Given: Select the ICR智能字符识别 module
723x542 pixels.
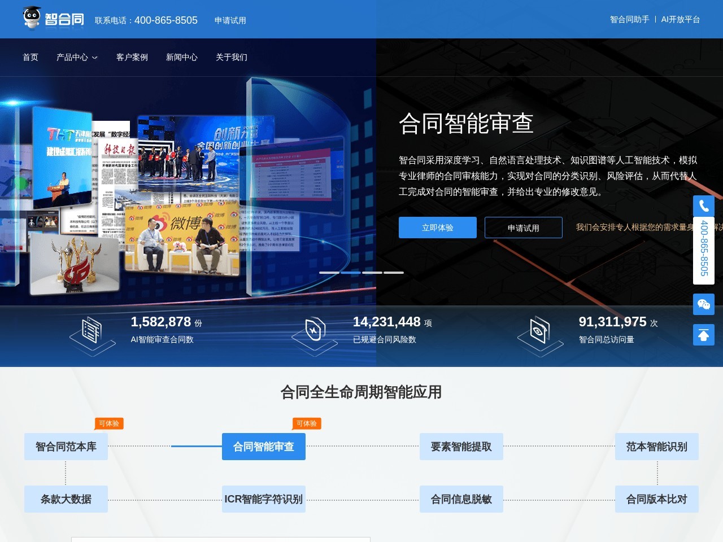Looking at the screenshot, I should coord(264,499).
